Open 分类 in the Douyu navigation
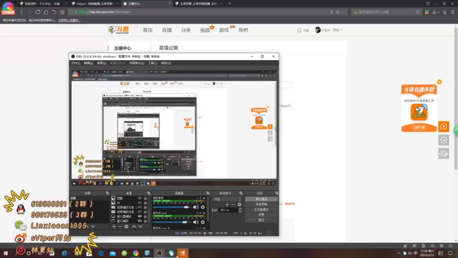Image resolution: width=458 pixels, height=258 pixels. click(185, 30)
